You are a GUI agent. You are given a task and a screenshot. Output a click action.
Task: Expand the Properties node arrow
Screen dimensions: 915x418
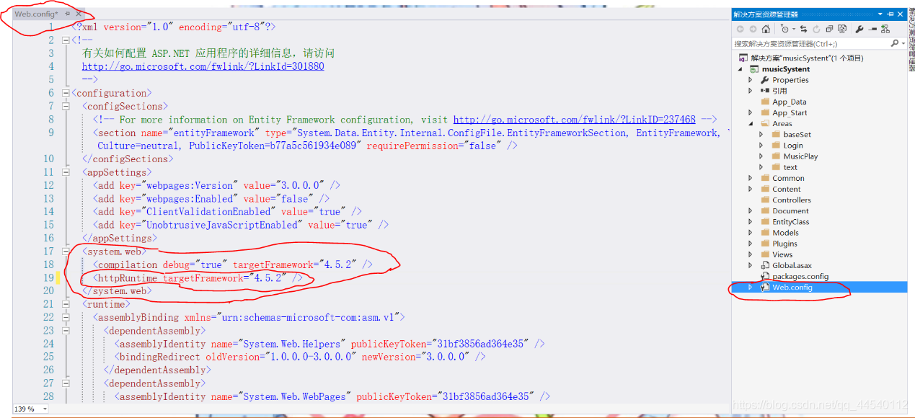pos(751,80)
